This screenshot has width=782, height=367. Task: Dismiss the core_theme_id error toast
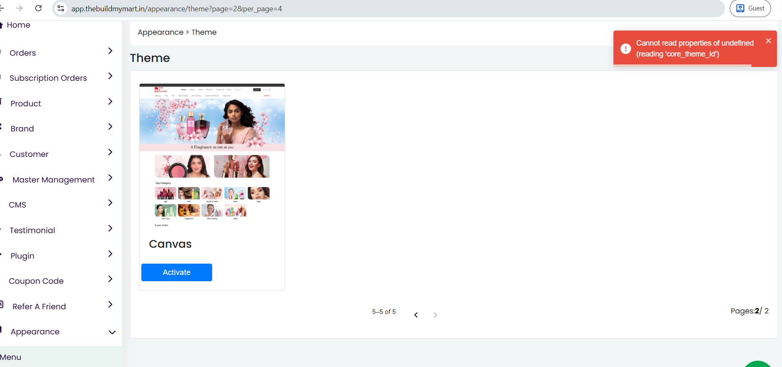coord(768,41)
